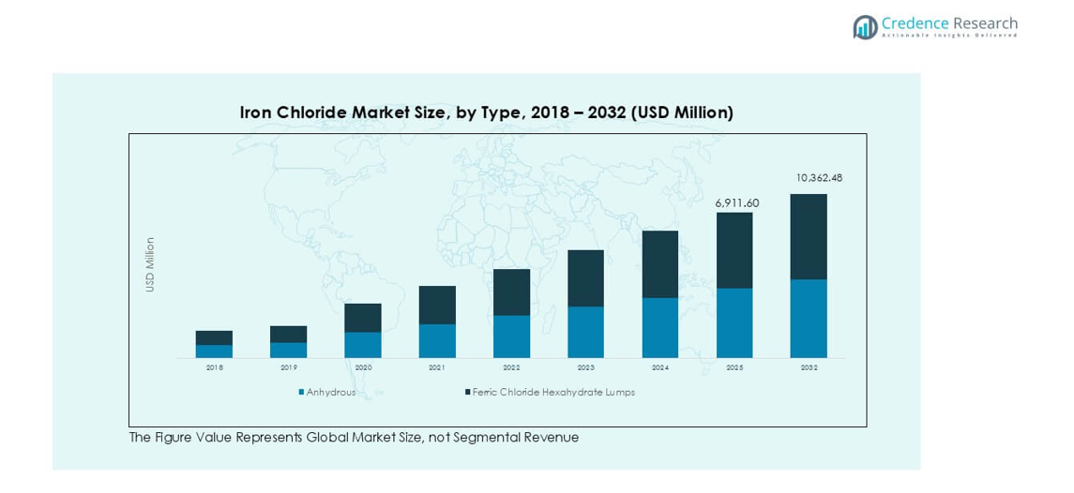Click the Anhydrous legend color swatch

301,393
